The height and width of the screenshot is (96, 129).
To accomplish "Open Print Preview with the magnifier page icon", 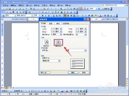I will click(x=23, y=9).
